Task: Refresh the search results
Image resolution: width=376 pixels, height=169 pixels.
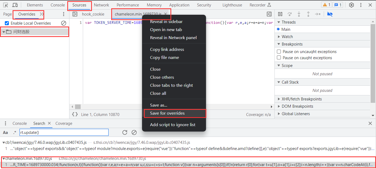Action: tap(125, 132)
